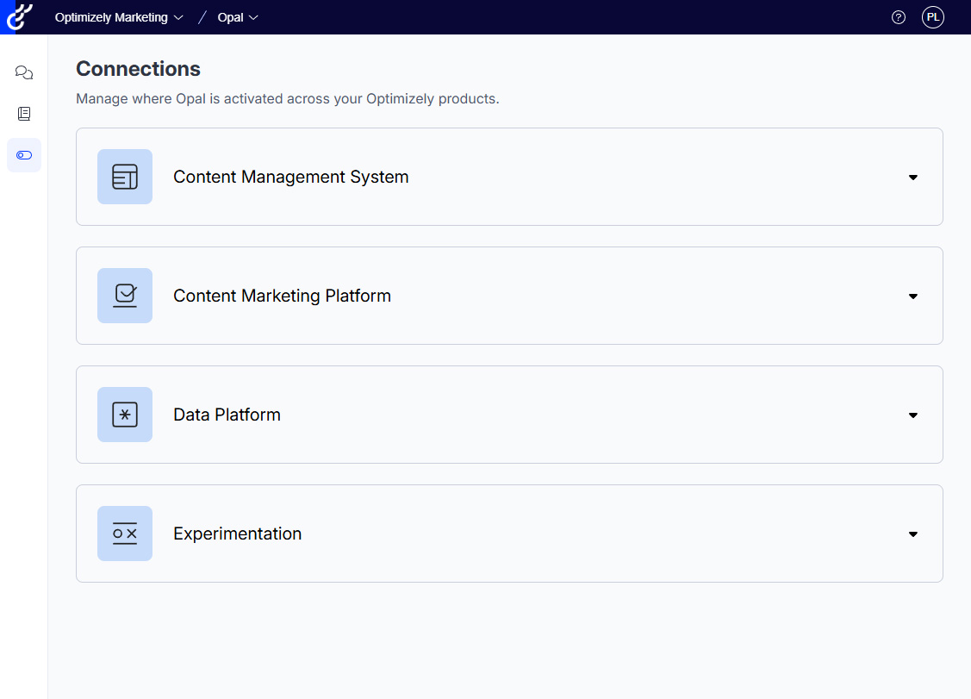
Task: Click the Content Management System label
Action: point(291,177)
